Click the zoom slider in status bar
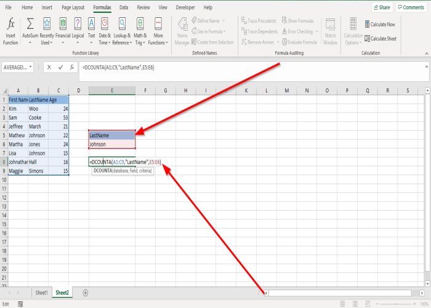 tap(396, 304)
